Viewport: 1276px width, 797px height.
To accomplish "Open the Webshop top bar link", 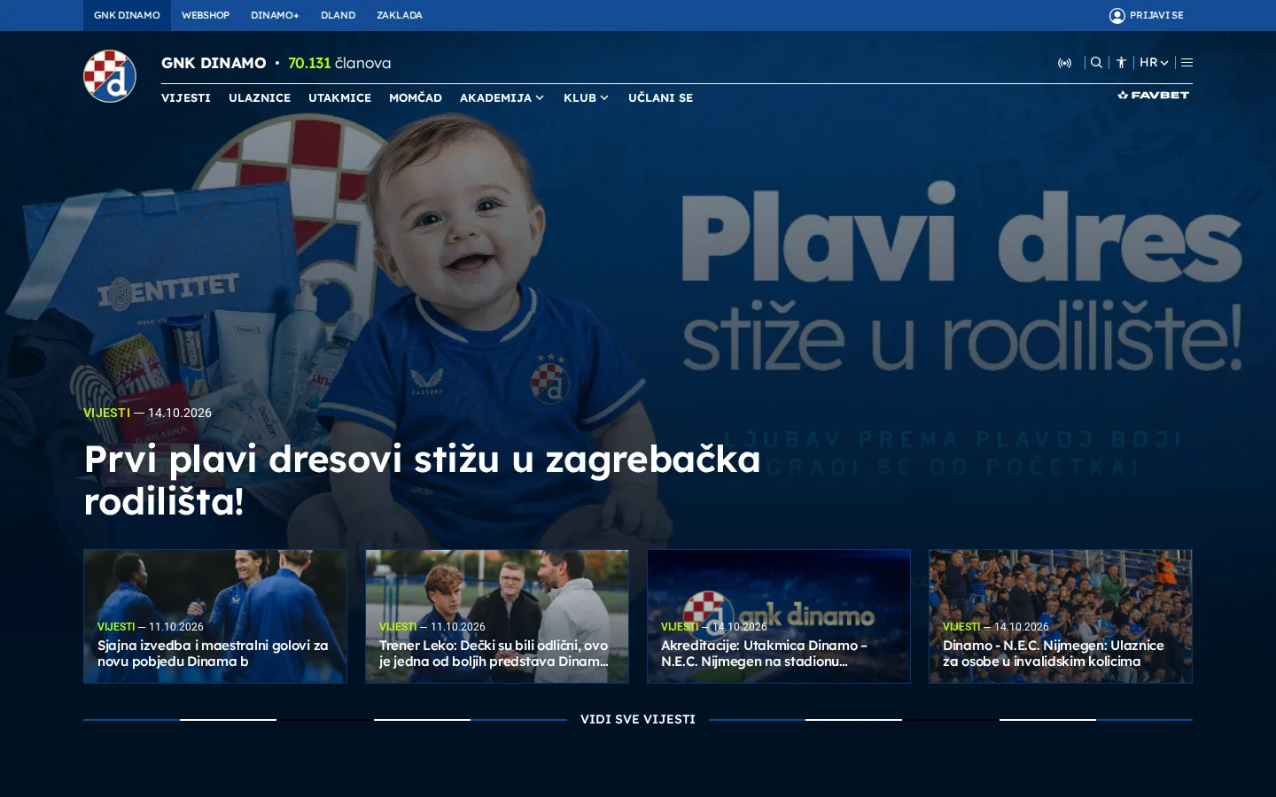I will 206,15.
